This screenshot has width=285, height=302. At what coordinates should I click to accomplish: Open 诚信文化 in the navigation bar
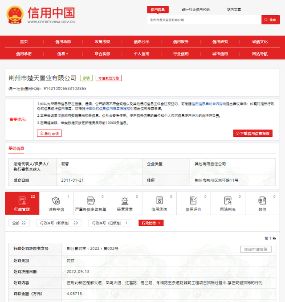(260, 41)
